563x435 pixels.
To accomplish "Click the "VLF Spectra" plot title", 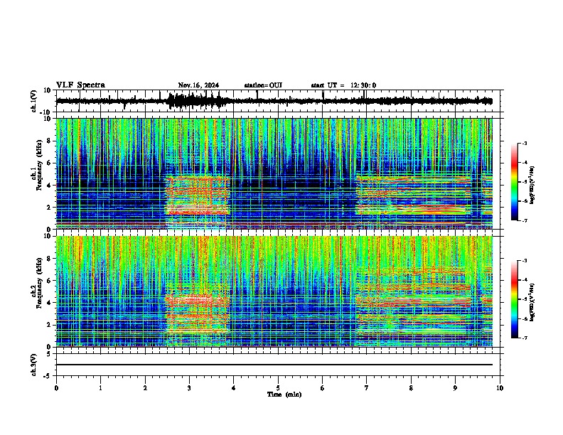I will 80,85.
